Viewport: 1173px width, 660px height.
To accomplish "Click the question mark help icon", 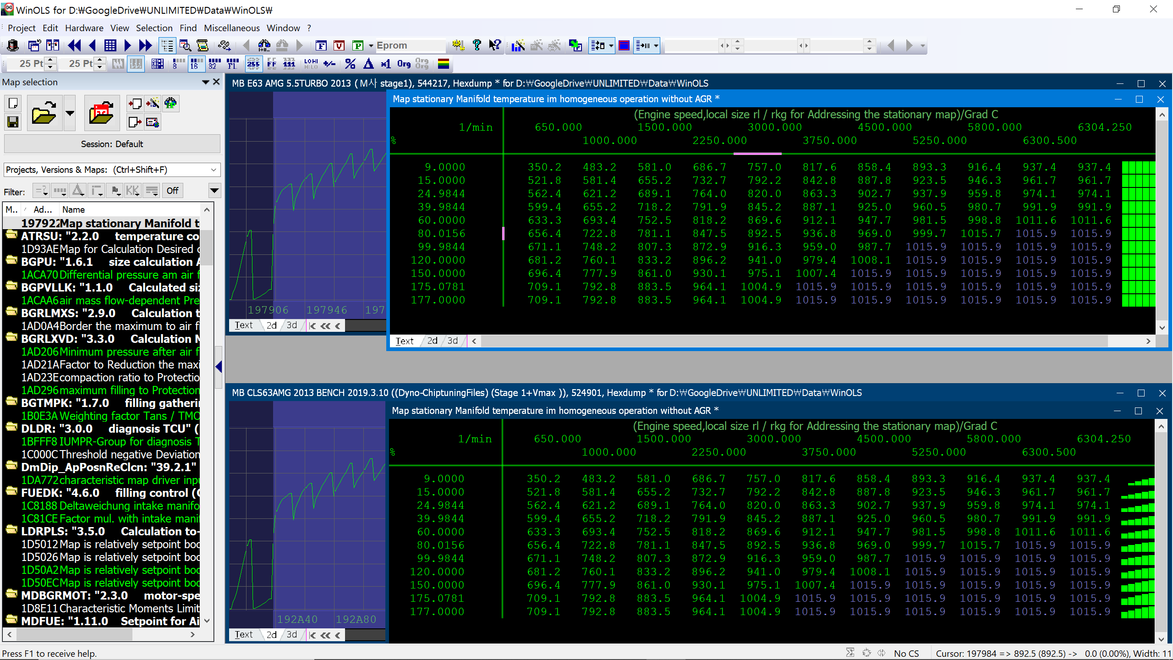I will (x=477, y=45).
